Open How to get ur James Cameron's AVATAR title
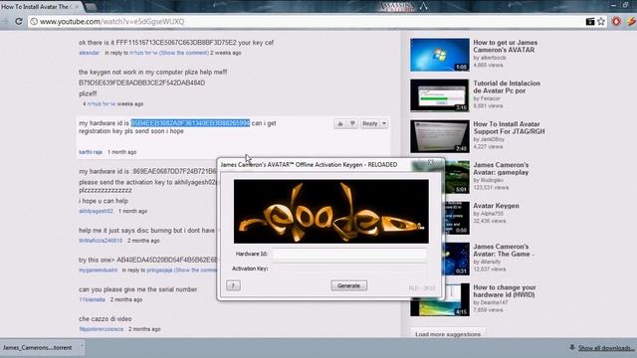 click(x=506, y=46)
